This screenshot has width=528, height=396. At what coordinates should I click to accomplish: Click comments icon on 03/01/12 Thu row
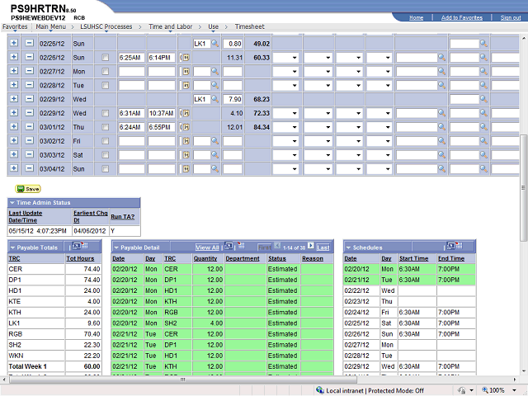tap(186, 127)
